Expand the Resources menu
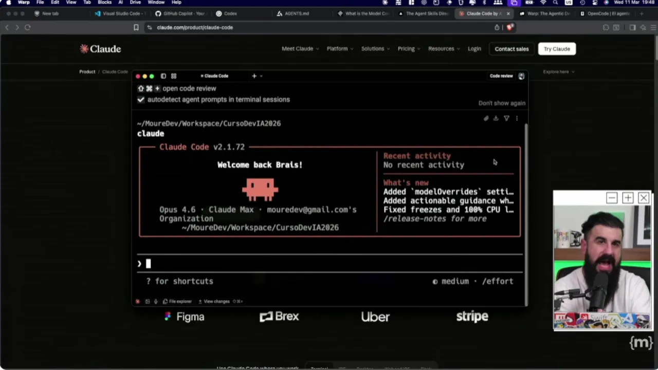Image resolution: width=658 pixels, height=370 pixels. pos(444,49)
